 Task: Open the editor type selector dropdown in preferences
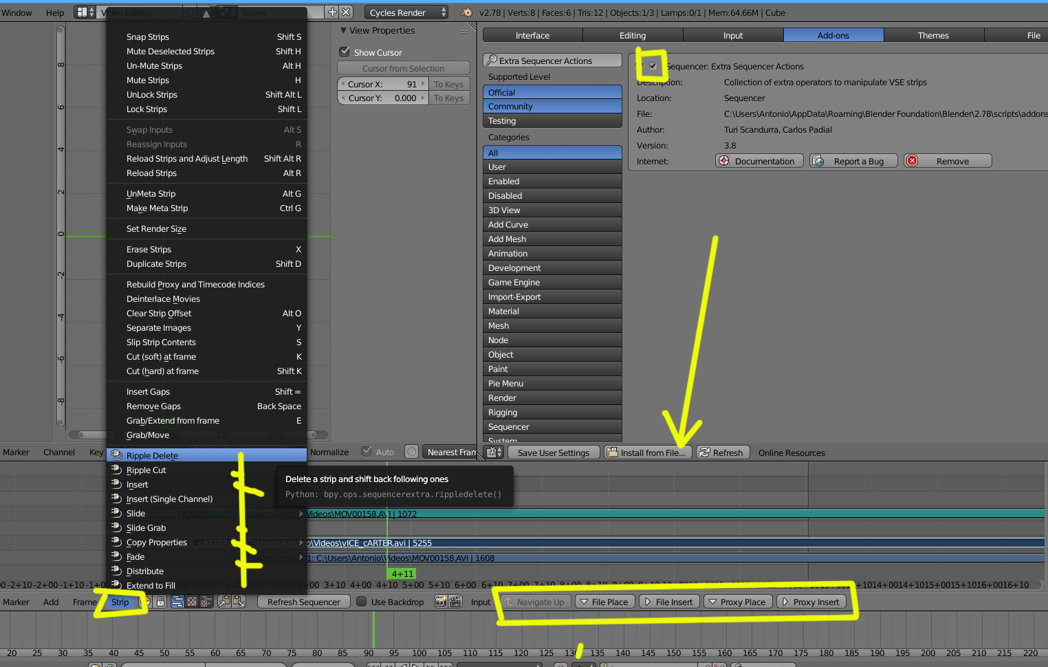tap(494, 452)
